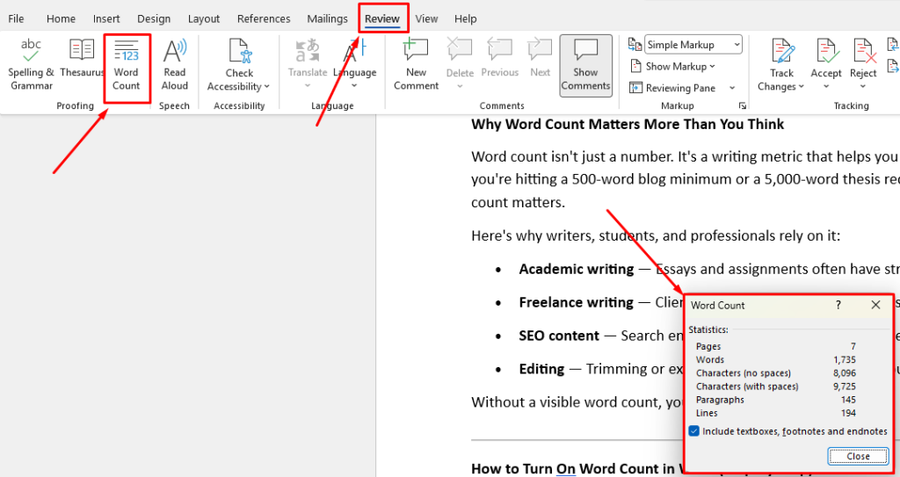Switch to the References tab
900x477 pixels.
click(264, 18)
